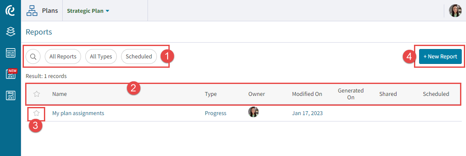
Task: Open user profile avatar at top right
Action: coord(455,11)
